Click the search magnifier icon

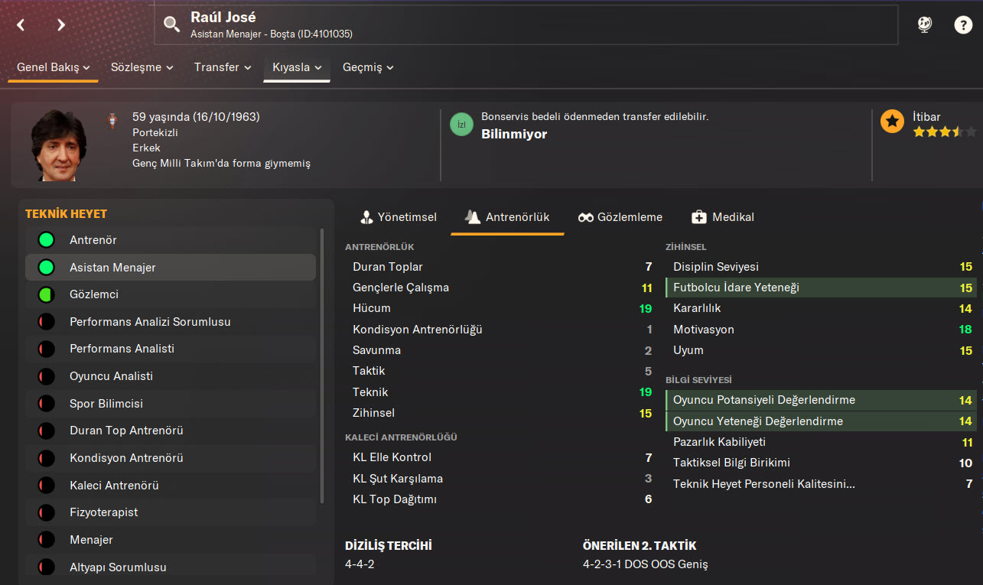pyautogui.click(x=172, y=24)
